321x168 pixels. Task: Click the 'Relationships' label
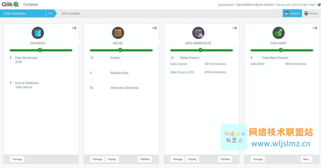[119, 73]
